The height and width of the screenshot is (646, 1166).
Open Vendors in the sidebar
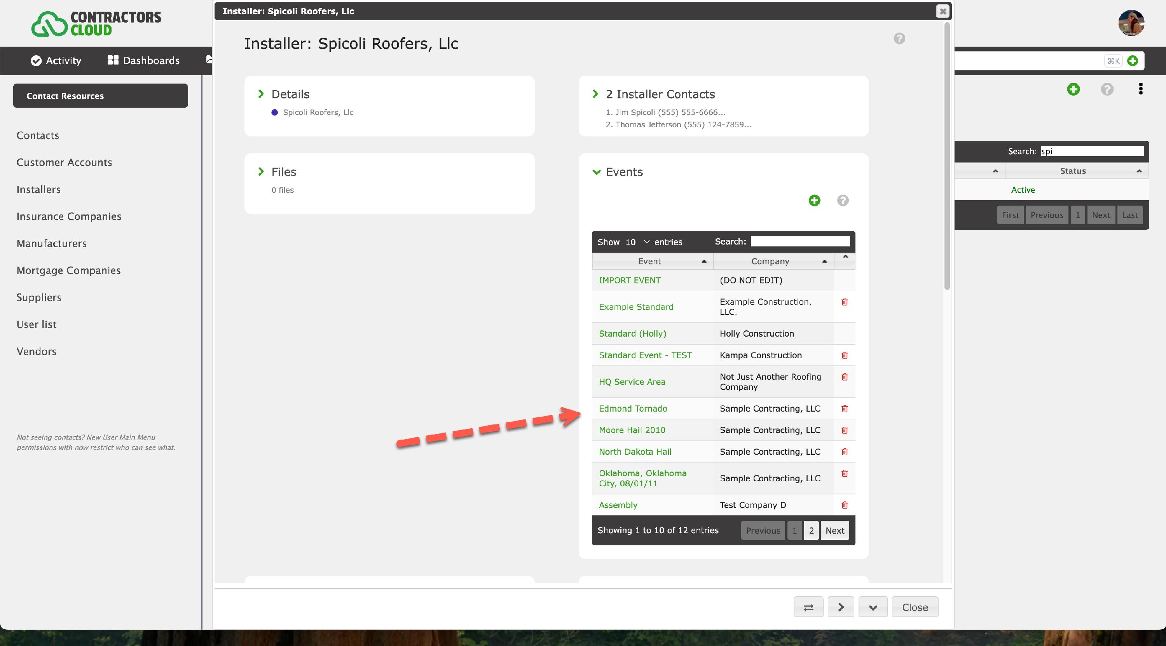tap(36, 351)
